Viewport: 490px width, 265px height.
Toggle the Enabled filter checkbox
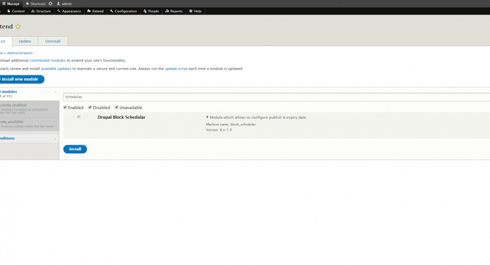click(65, 107)
